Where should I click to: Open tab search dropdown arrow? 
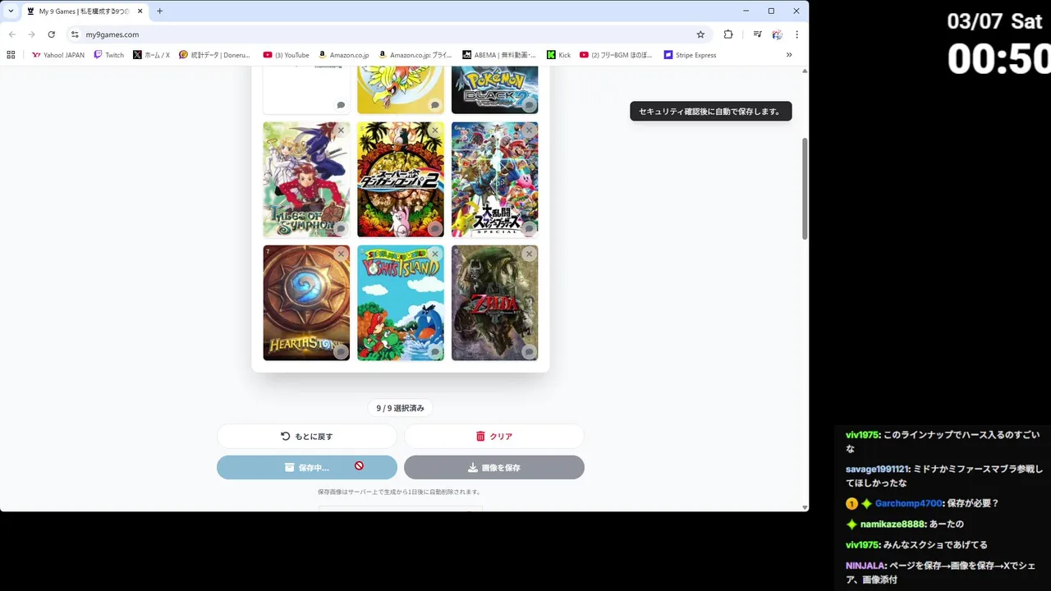coord(11,11)
